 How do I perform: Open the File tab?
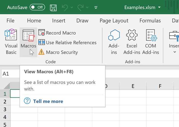tap(10, 21)
